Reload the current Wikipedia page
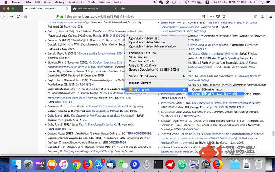The width and height of the screenshot is (275, 172). click(x=18, y=16)
